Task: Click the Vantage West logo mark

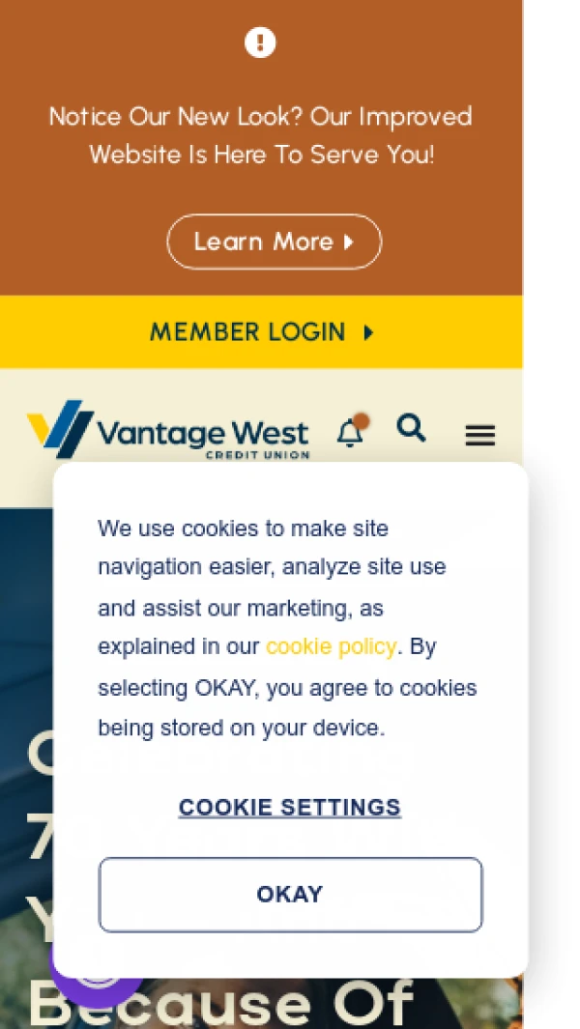Action: point(60,429)
